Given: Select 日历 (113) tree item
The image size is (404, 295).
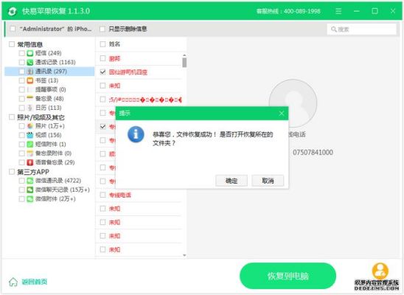Looking at the screenshot, I should tap(48, 108).
